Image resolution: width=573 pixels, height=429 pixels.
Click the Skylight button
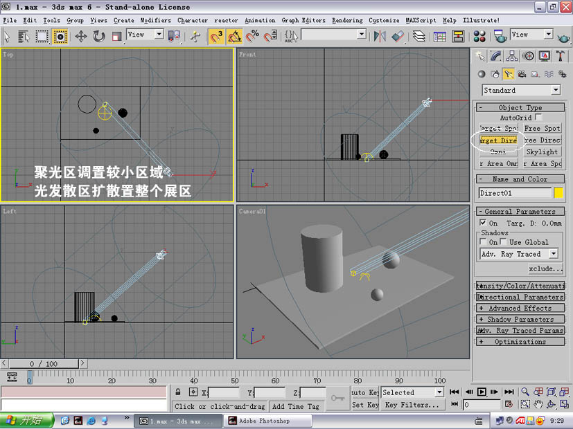542,152
